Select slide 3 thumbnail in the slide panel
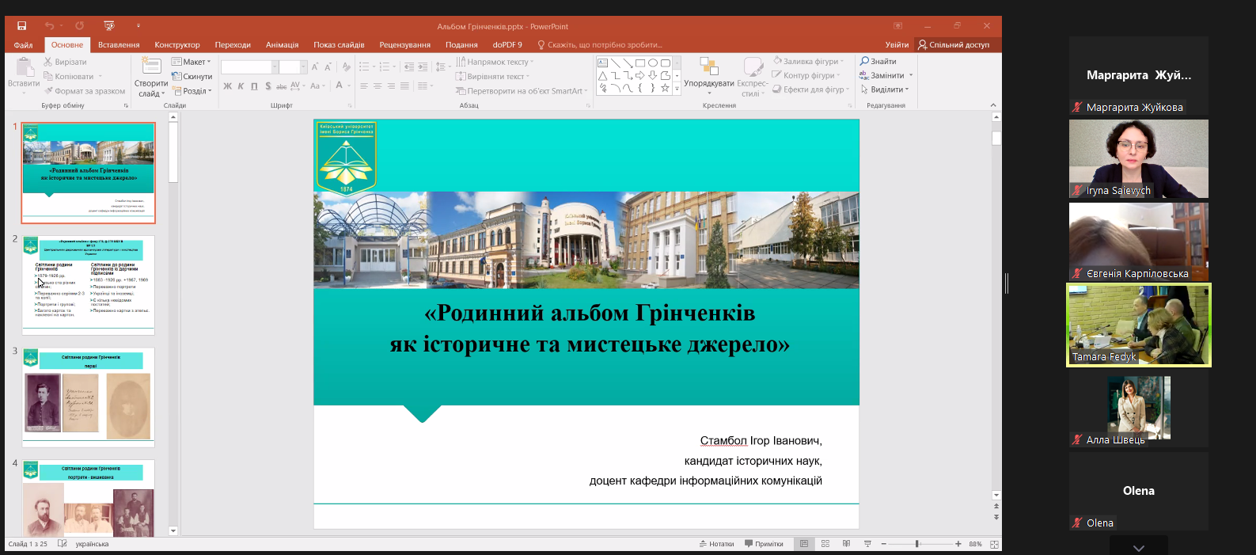1256x555 pixels. pos(88,397)
